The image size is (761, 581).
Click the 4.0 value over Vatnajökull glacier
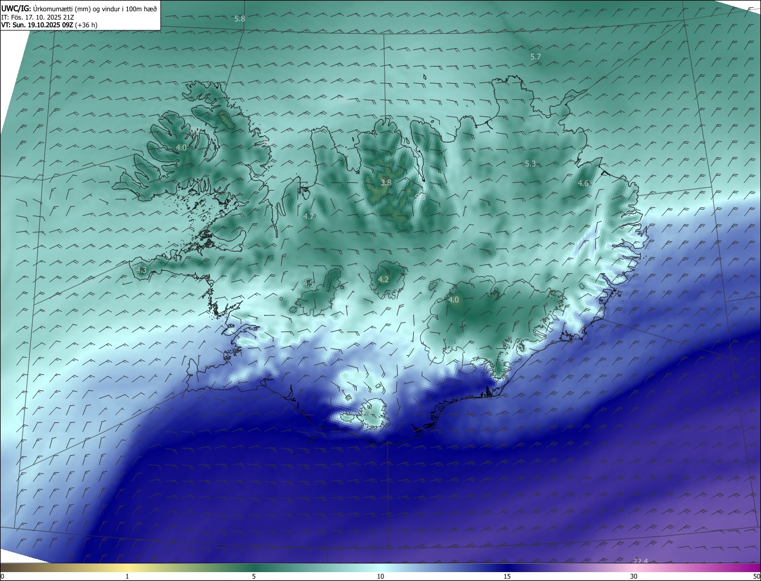454,300
